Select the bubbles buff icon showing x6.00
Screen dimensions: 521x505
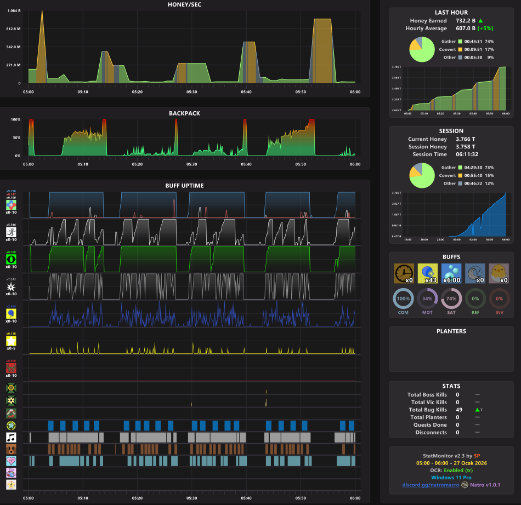[x=451, y=273]
